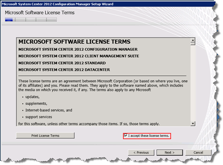Click the Print License Terms button
Viewport: 223px width, 165px height.
click(45, 135)
